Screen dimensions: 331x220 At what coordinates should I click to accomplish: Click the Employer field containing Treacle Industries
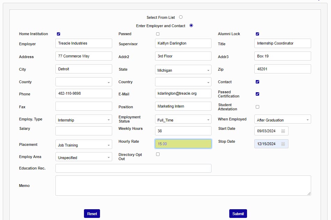coord(84,44)
